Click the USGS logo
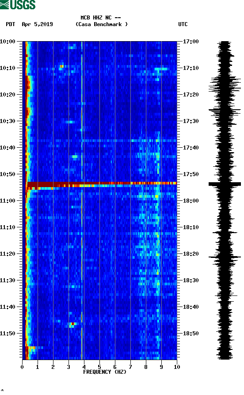The image size is (244, 395). tap(18, 5)
